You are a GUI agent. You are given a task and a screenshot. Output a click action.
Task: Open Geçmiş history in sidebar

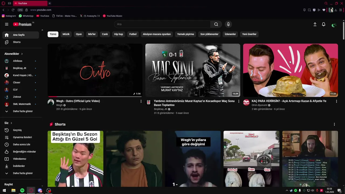click(21, 130)
